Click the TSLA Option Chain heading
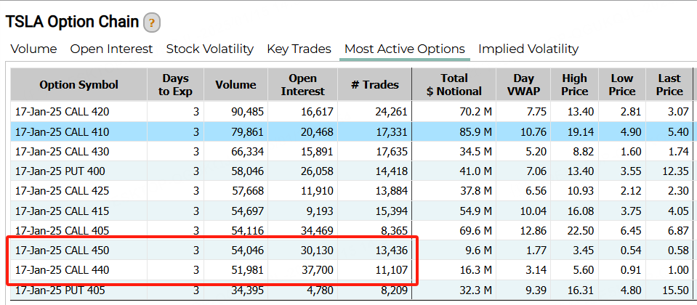697x305 pixels. tap(72, 22)
